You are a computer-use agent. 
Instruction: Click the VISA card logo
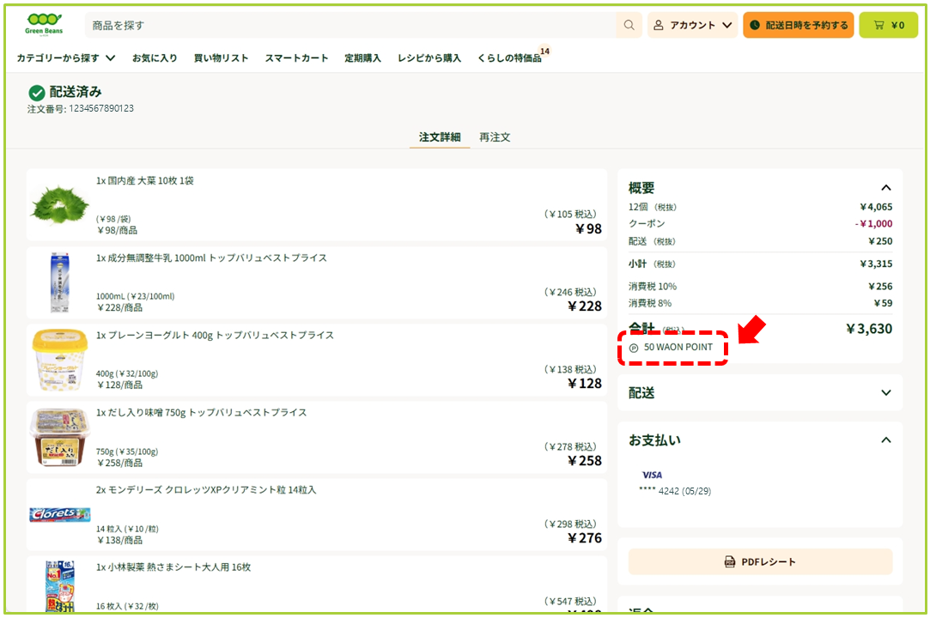pos(652,475)
